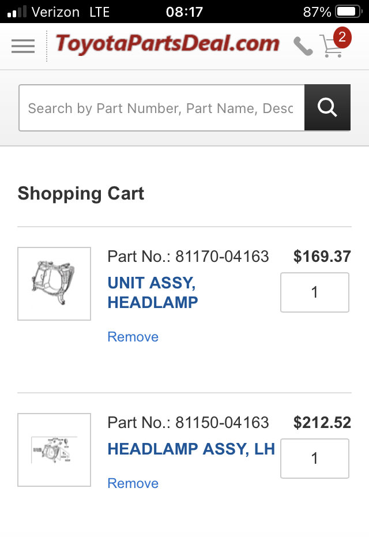Tap the $169.37 price text
This screenshot has height=537, width=369.
(322, 256)
